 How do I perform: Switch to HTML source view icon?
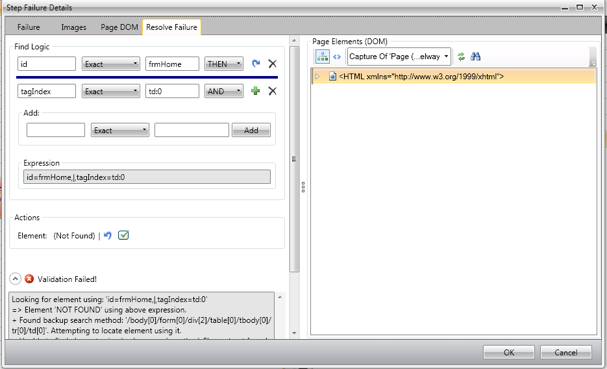(x=337, y=57)
